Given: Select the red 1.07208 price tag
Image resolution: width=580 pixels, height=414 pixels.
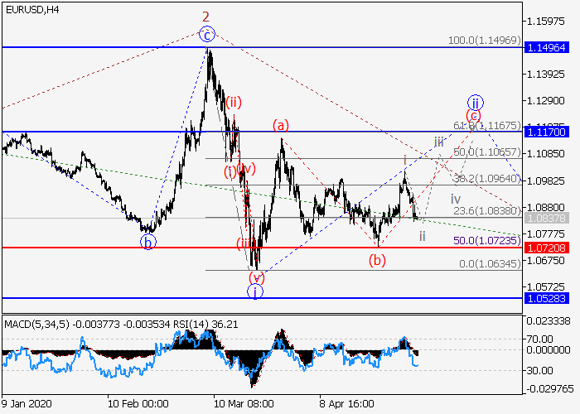Looking at the screenshot, I should [x=549, y=248].
